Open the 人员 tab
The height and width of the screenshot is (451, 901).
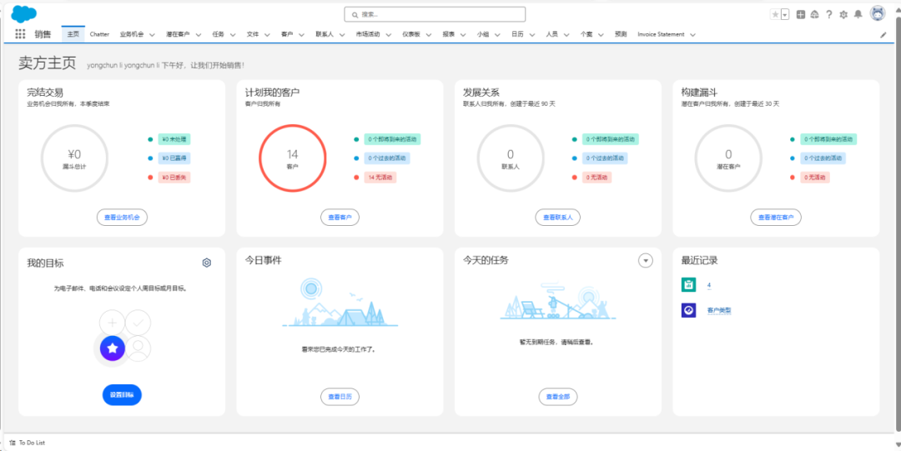click(551, 34)
